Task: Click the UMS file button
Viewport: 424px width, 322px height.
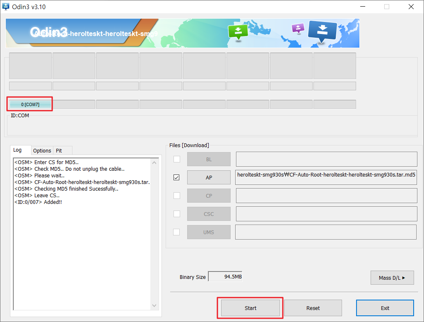Action: 209,232
